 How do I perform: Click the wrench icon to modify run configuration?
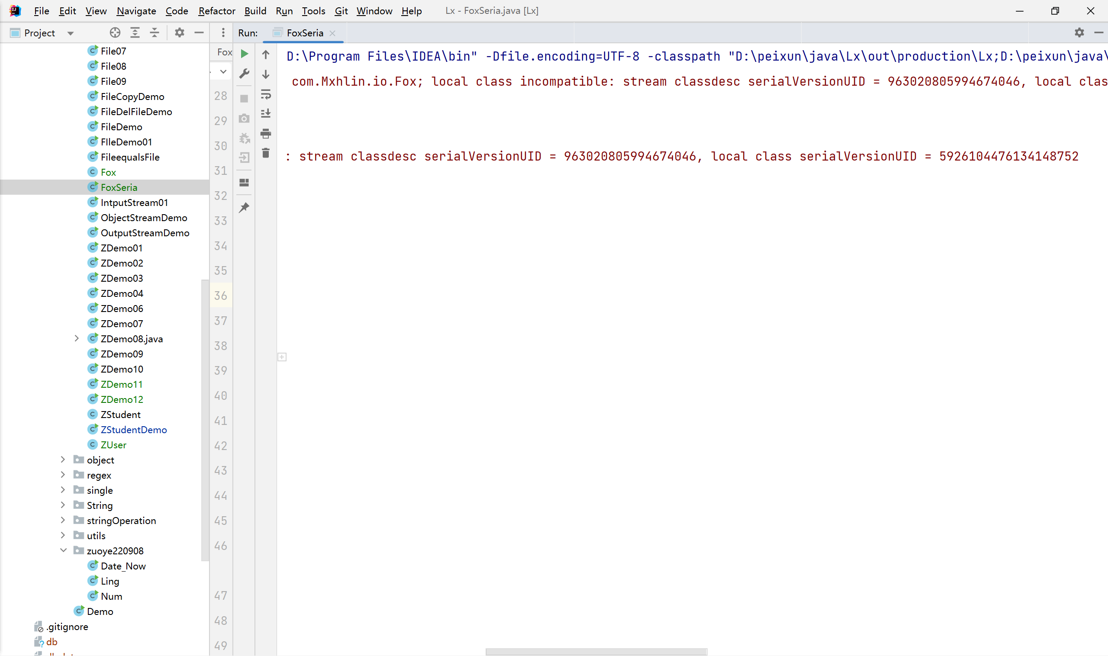[244, 74]
